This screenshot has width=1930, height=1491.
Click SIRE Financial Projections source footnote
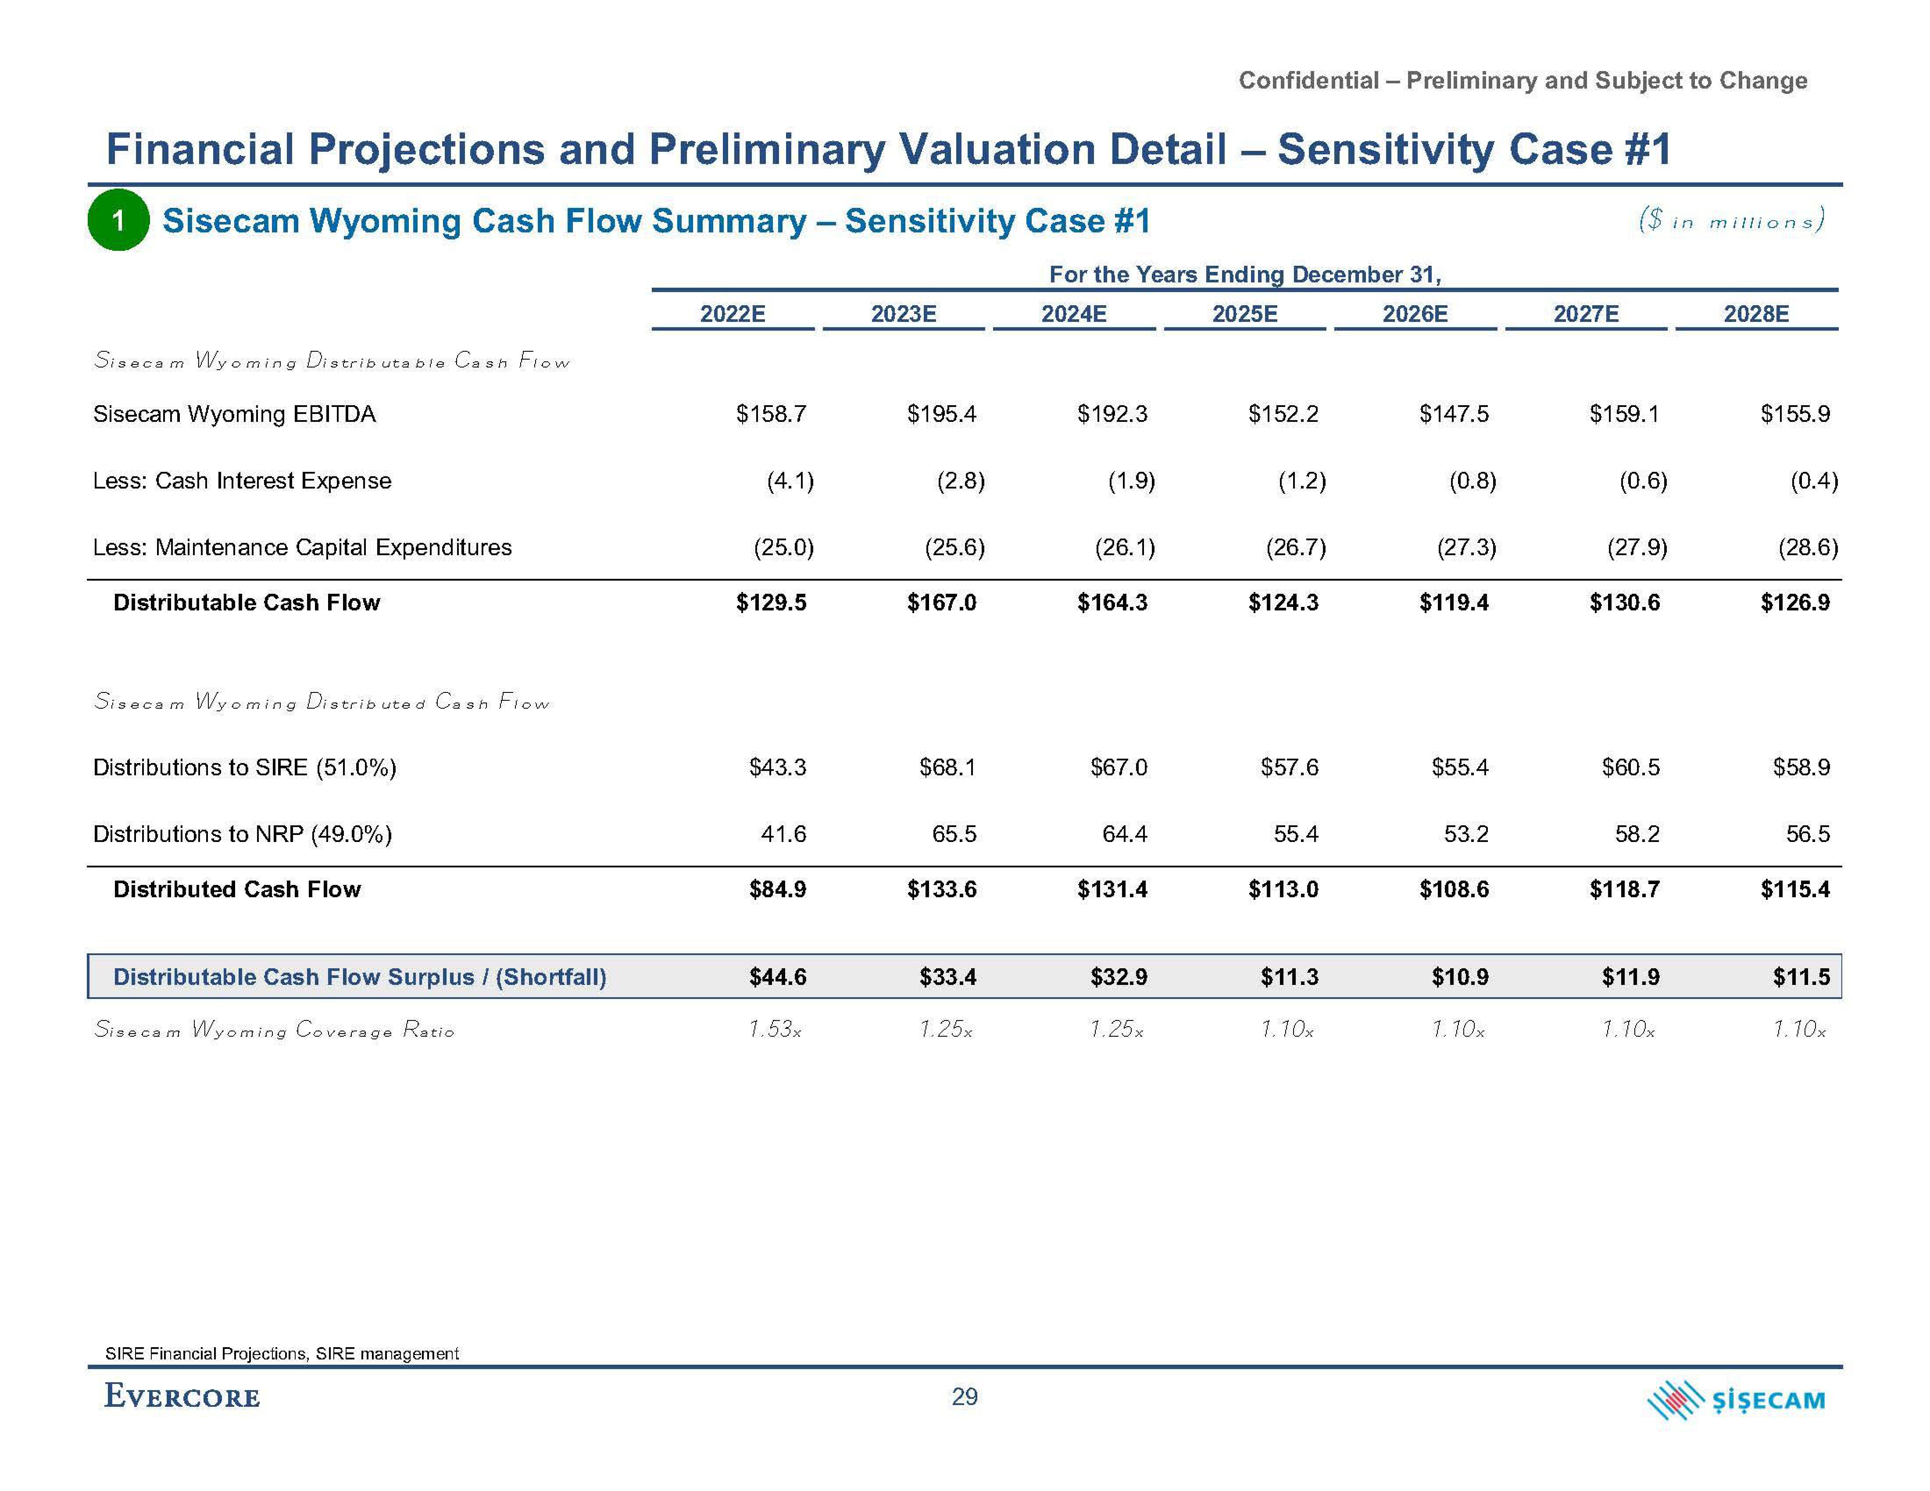(282, 1353)
